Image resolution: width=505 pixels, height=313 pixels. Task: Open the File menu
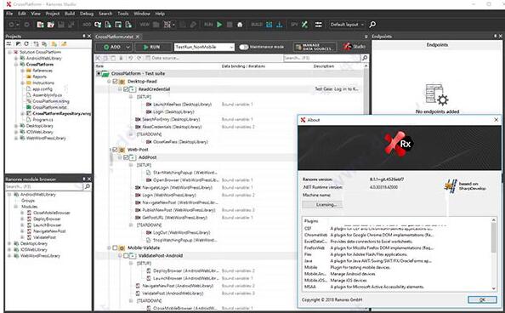[9, 14]
